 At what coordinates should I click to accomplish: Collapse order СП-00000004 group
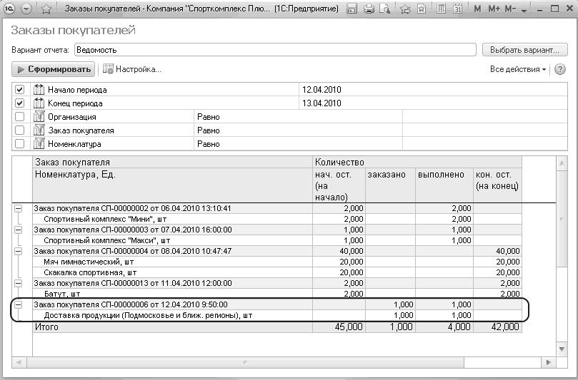pos(18,251)
